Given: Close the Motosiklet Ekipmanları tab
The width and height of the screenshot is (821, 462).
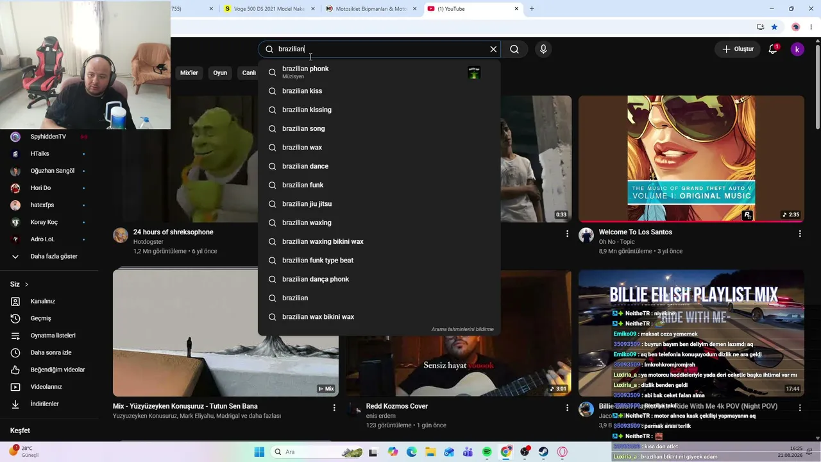Looking at the screenshot, I should (414, 9).
